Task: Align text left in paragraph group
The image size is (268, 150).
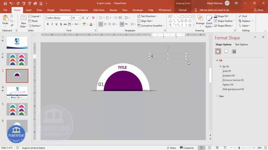Action: (100, 24)
